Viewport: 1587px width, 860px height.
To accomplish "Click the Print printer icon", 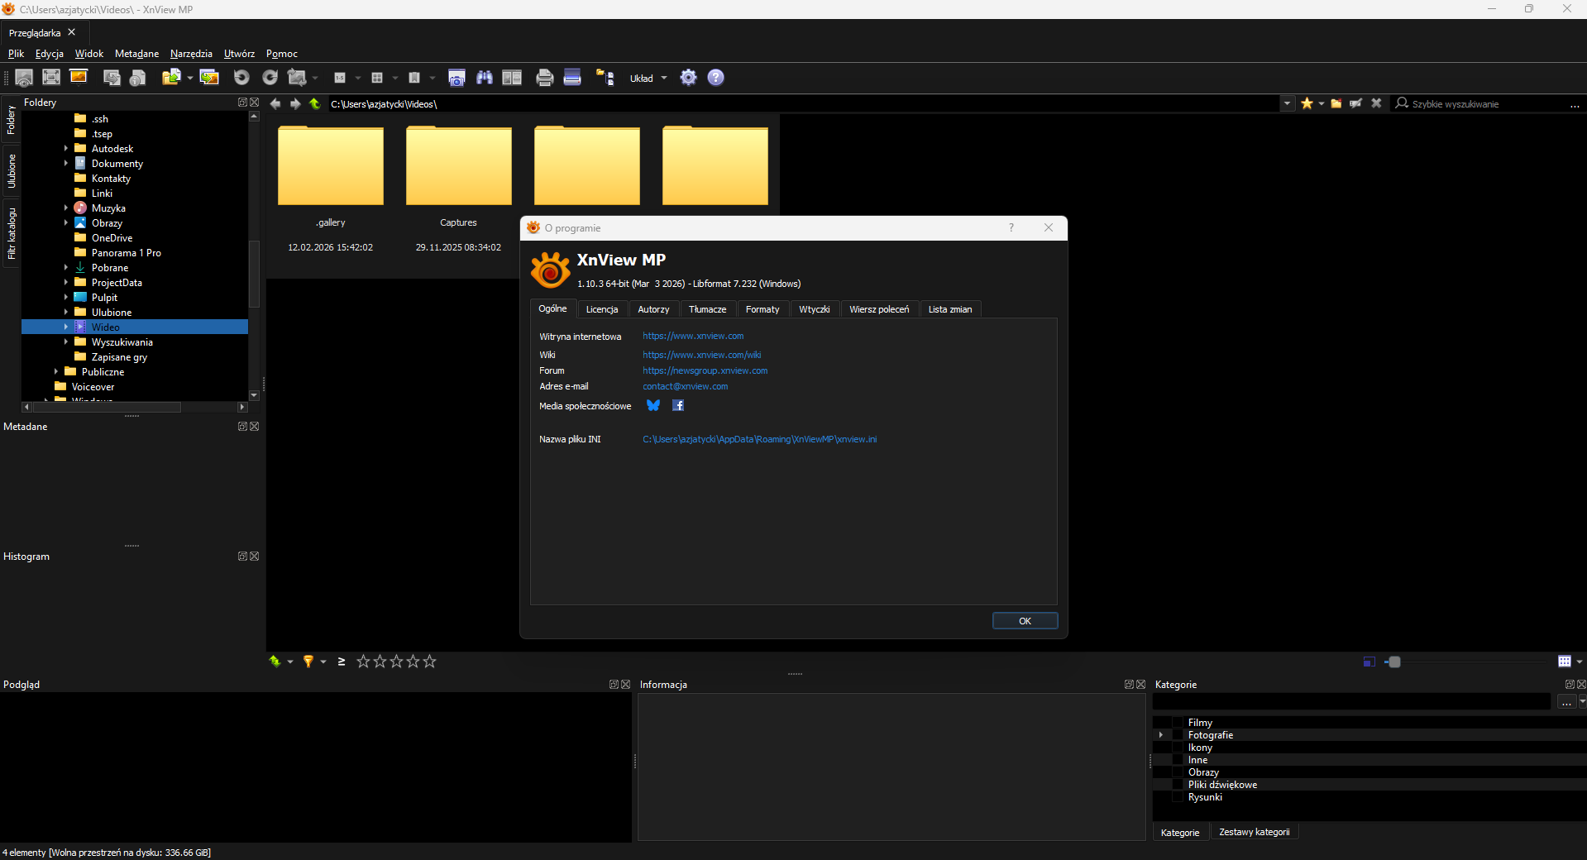I will tap(544, 78).
